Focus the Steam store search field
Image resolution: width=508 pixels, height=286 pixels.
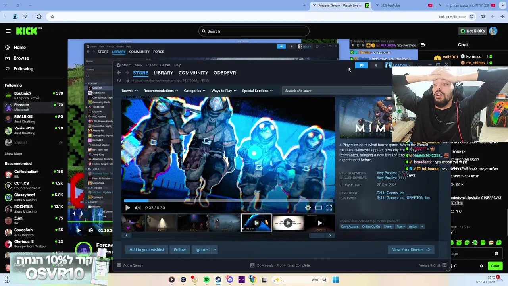tap(337, 91)
